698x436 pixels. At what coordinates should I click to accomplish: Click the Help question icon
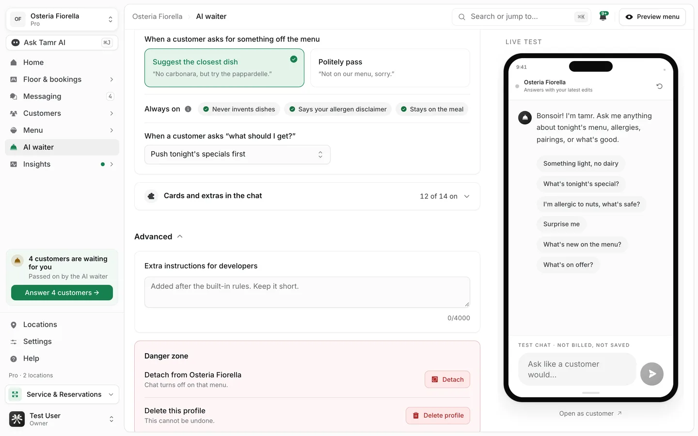point(14,358)
